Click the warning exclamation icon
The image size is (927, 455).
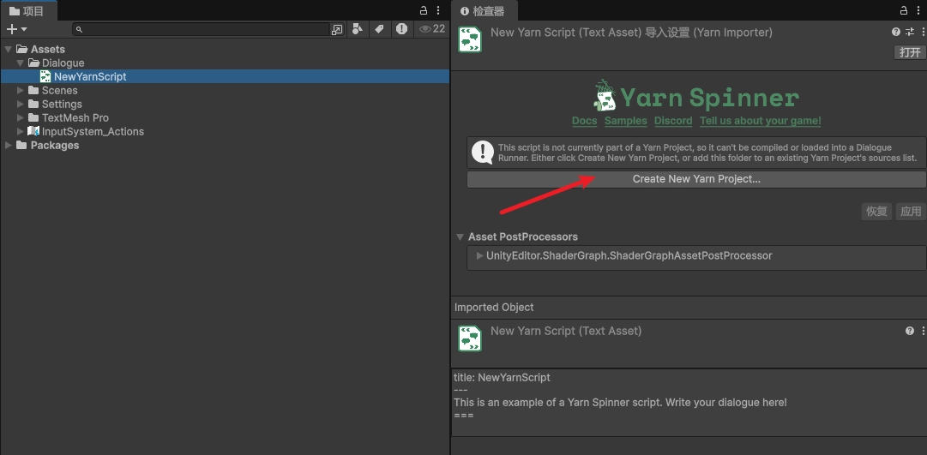(x=483, y=153)
